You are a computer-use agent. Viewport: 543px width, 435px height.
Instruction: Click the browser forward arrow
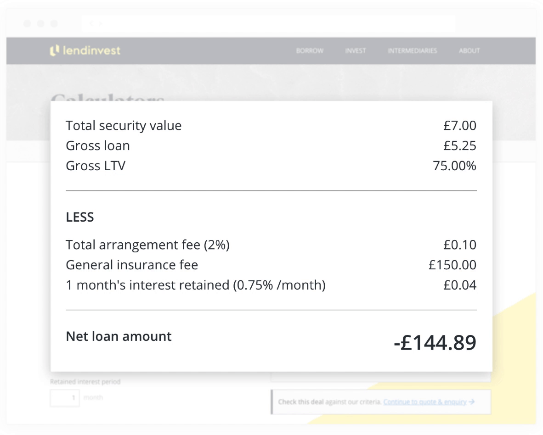click(x=101, y=23)
